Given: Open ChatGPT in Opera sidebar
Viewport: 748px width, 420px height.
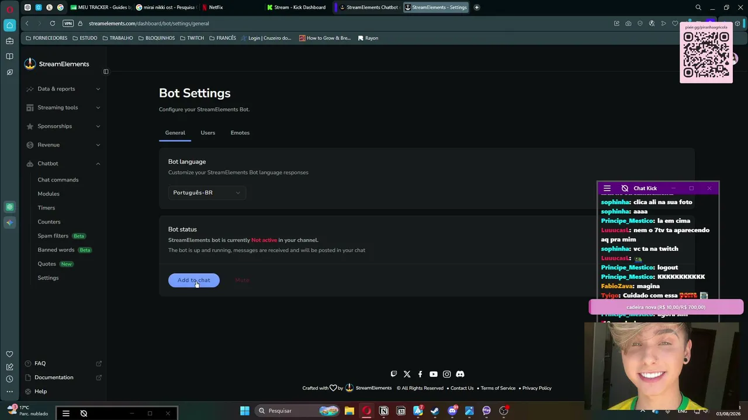Looking at the screenshot, I should [9, 207].
